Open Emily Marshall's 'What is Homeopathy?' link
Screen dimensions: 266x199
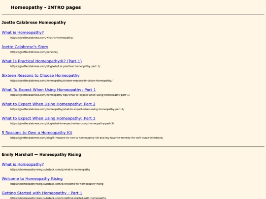point(23,164)
